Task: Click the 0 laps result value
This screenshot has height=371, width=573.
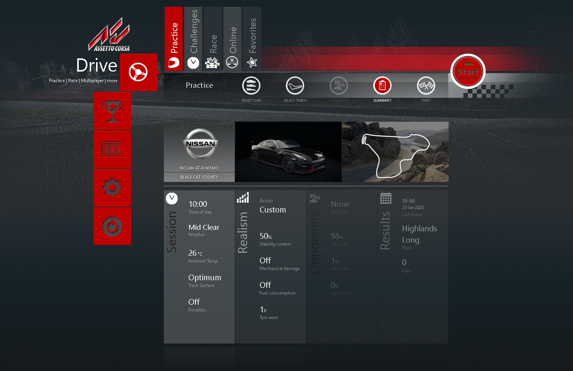Action: [x=404, y=263]
